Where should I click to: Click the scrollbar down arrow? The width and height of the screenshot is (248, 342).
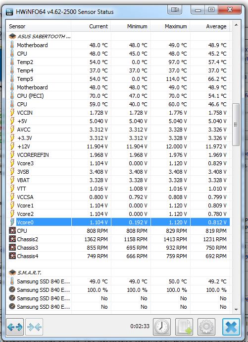236,309
